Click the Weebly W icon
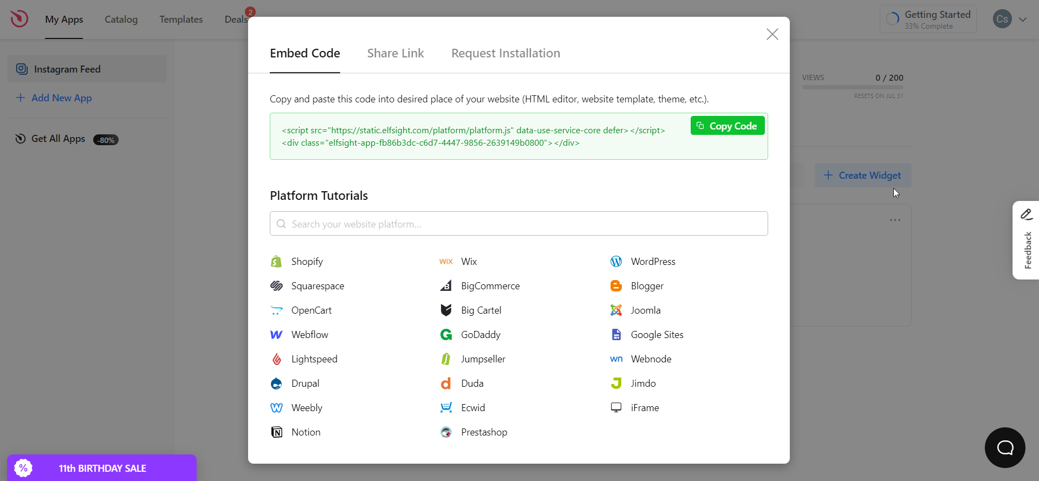Viewport: 1039px width, 481px height. [276, 408]
